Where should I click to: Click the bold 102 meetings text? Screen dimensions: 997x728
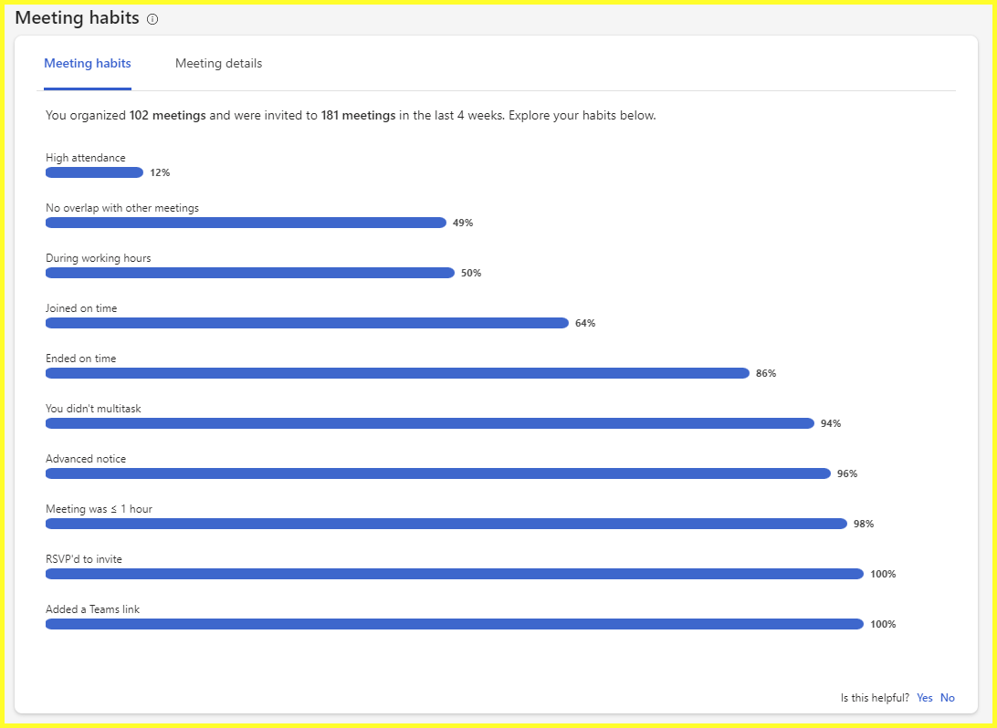pos(167,116)
